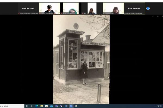Select the Ieva participant video tile

[x=92, y=8]
